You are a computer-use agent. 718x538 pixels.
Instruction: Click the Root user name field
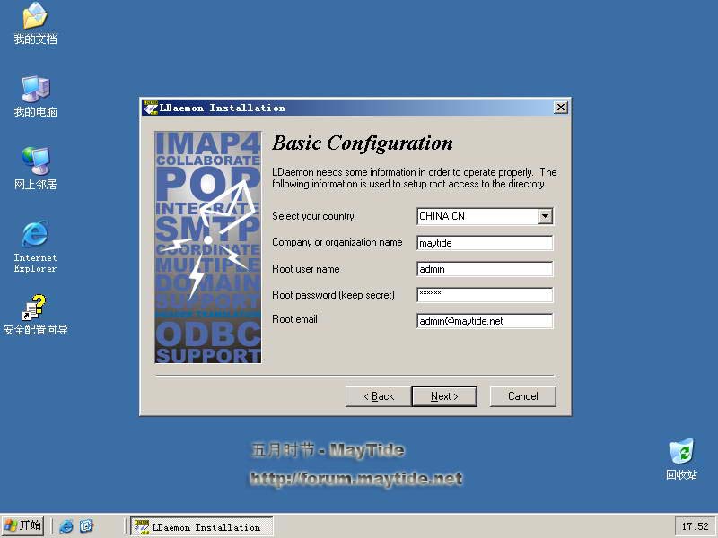(485, 269)
